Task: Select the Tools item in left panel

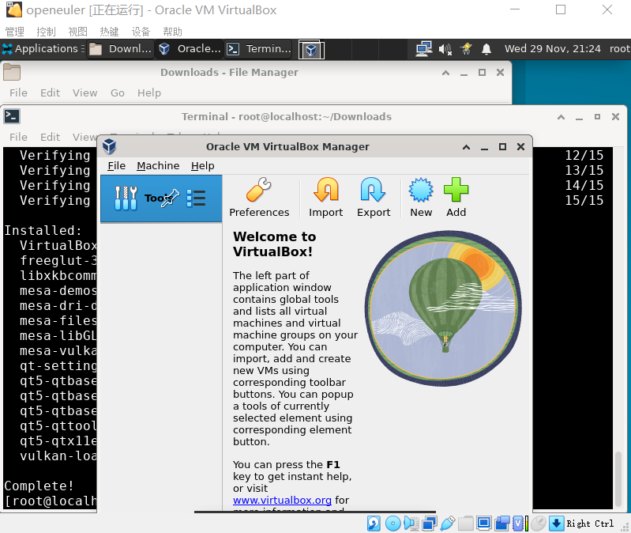Action: pos(142,198)
